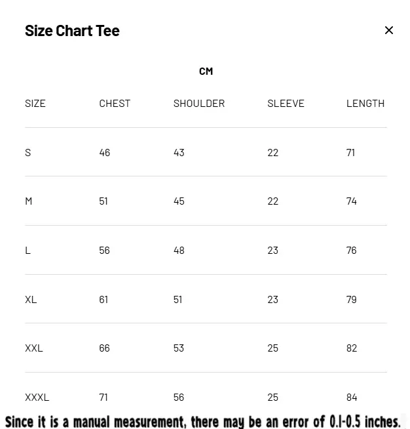Select the S size row label
The height and width of the screenshot is (429, 410).
[x=28, y=152]
